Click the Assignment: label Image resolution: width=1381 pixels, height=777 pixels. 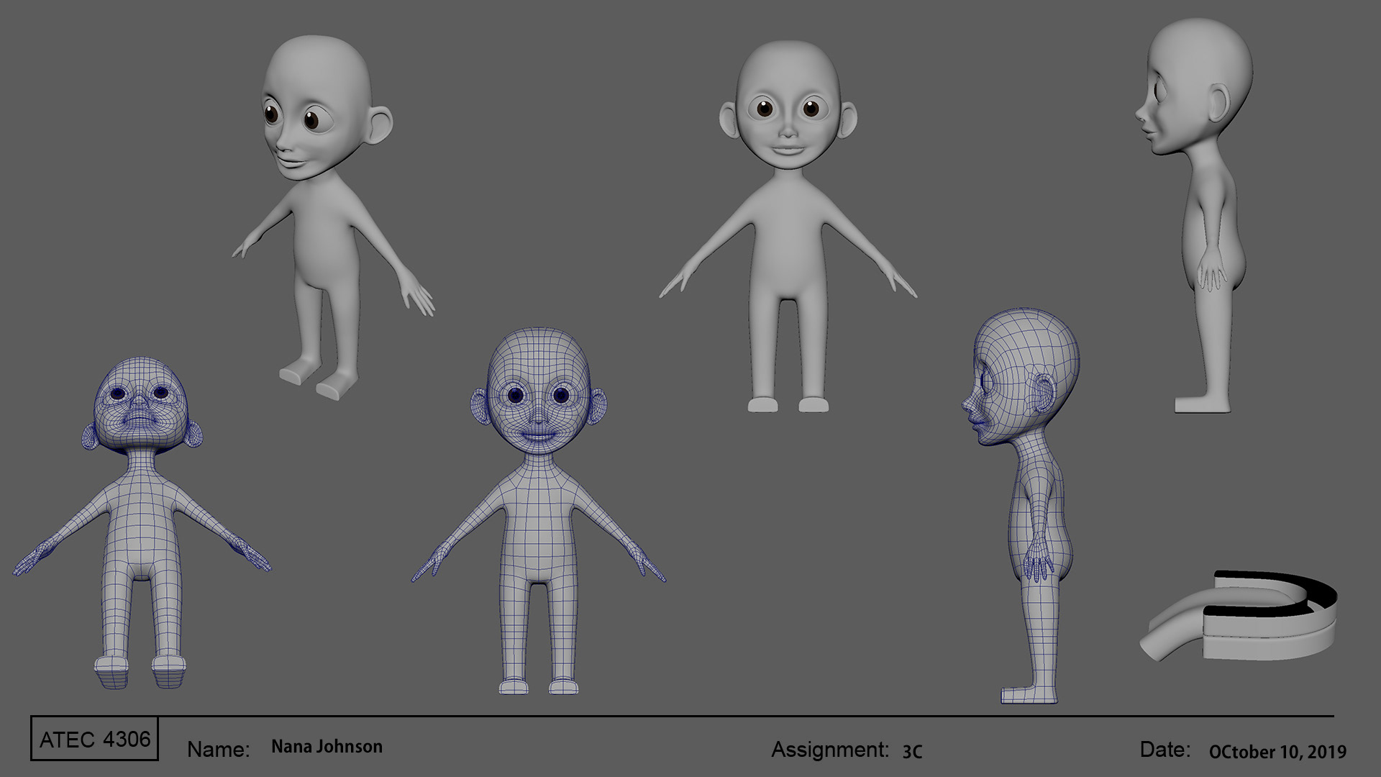(830, 750)
